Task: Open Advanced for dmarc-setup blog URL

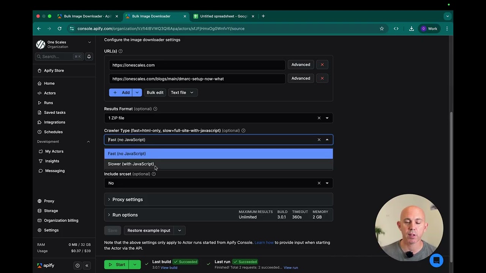Action: (x=301, y=78)
